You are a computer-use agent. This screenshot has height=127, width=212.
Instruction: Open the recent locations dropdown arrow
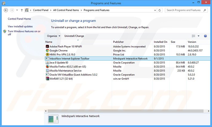17,10
